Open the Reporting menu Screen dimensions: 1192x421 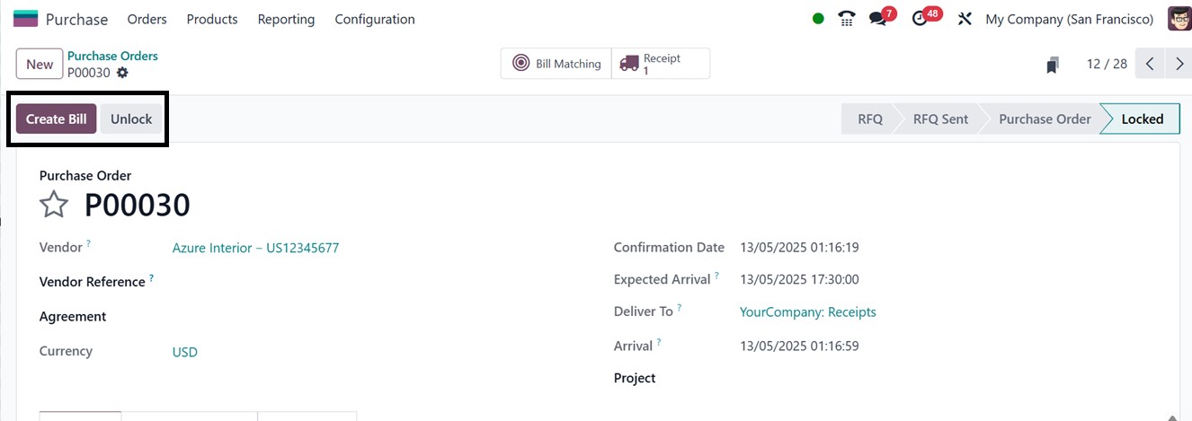point(286,19)
